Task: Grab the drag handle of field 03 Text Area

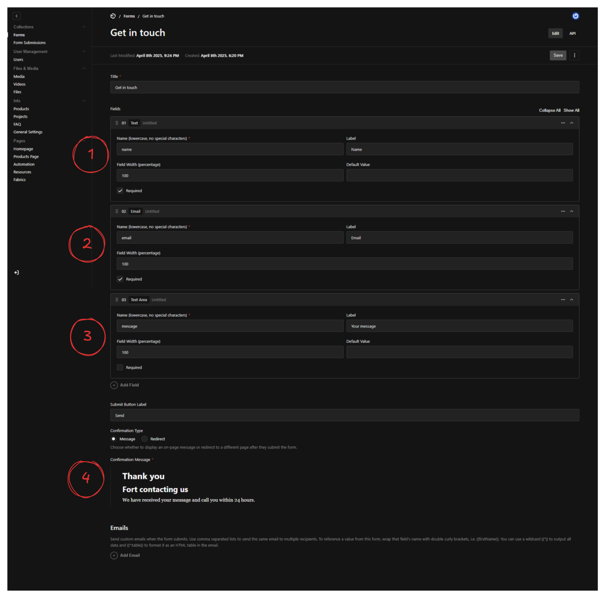Action: click(x=117, y=300)
